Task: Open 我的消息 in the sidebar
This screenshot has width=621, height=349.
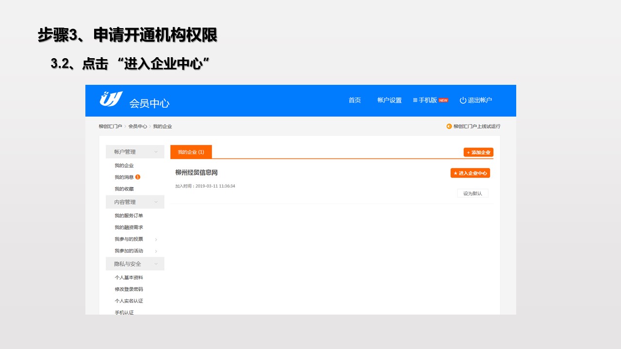Action: click(124, 177)
